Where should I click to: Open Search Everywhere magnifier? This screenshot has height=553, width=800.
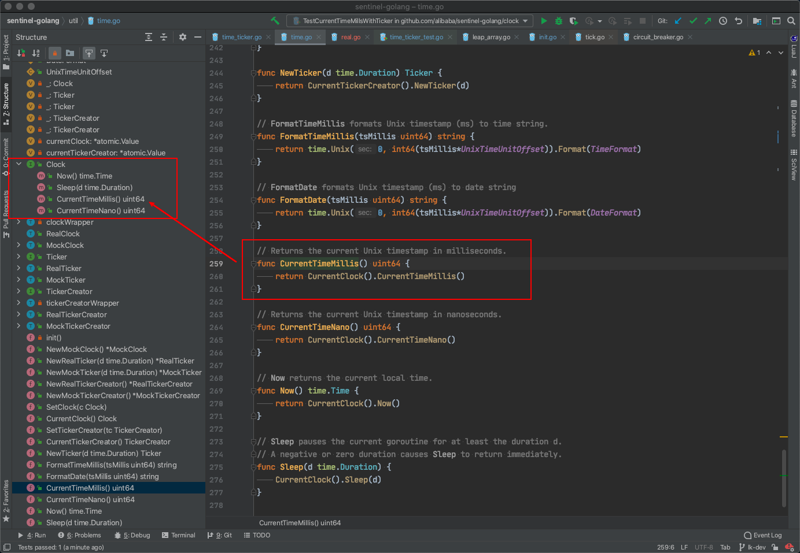(791, 21)
